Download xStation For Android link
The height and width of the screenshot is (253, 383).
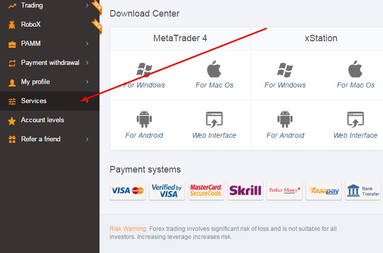(285, 135)
